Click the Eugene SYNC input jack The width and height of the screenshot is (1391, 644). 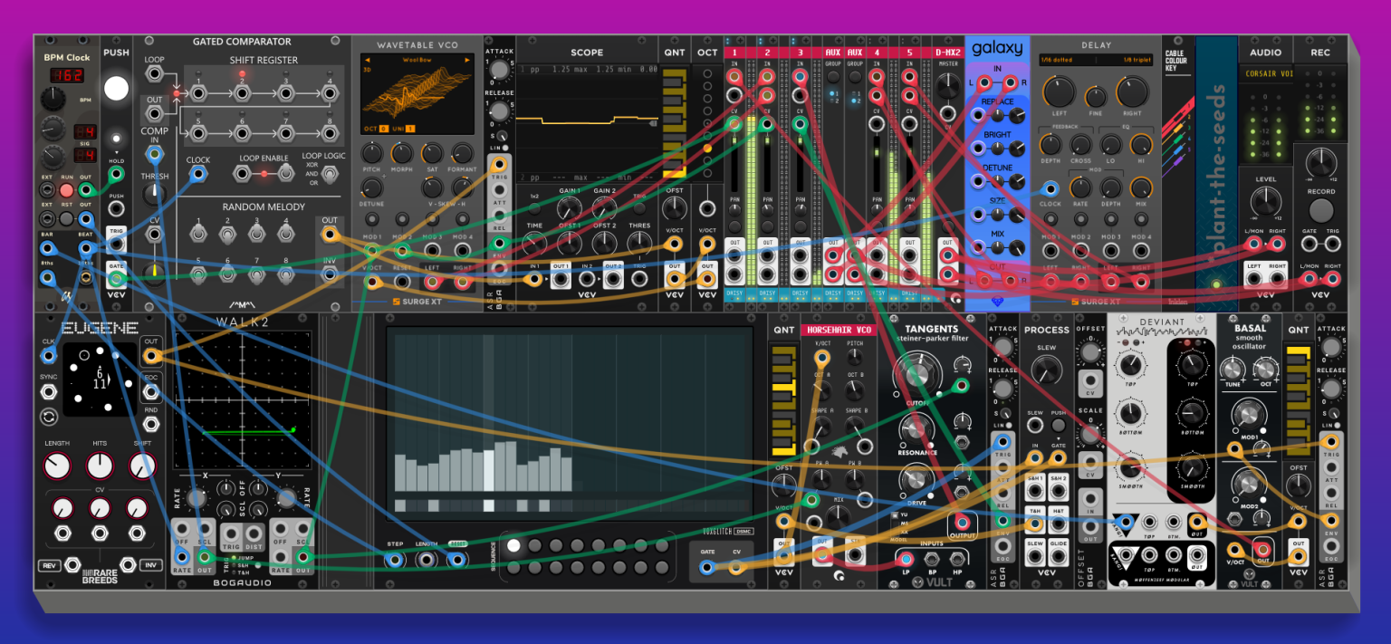(49, 393)
